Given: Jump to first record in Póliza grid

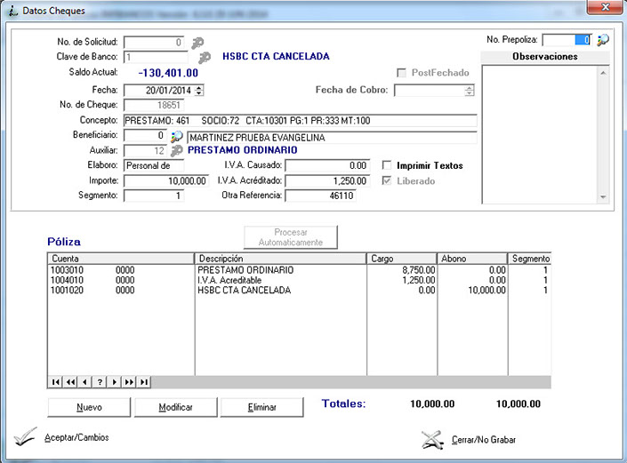Looking at the screenshot, I should [x=56, y=382].
